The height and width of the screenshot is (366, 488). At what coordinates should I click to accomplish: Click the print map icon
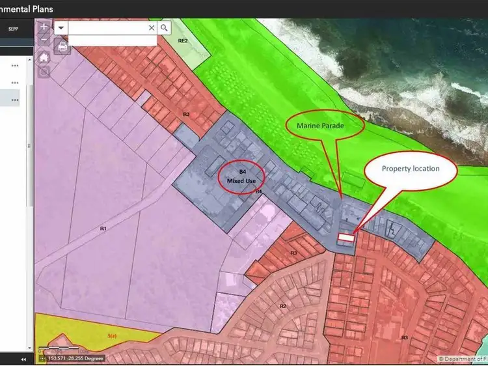[62, 46]
